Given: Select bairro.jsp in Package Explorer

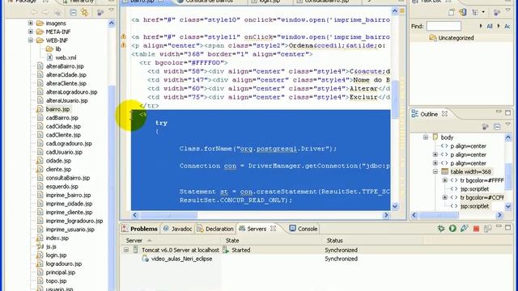Looking at the screenshot, I should tap(57, 109).
